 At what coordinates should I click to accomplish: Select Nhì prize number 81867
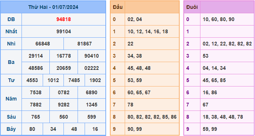(x=85, y=44)
